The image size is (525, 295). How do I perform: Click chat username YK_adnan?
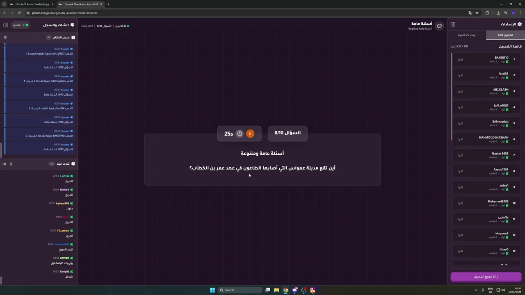[63, 231]
